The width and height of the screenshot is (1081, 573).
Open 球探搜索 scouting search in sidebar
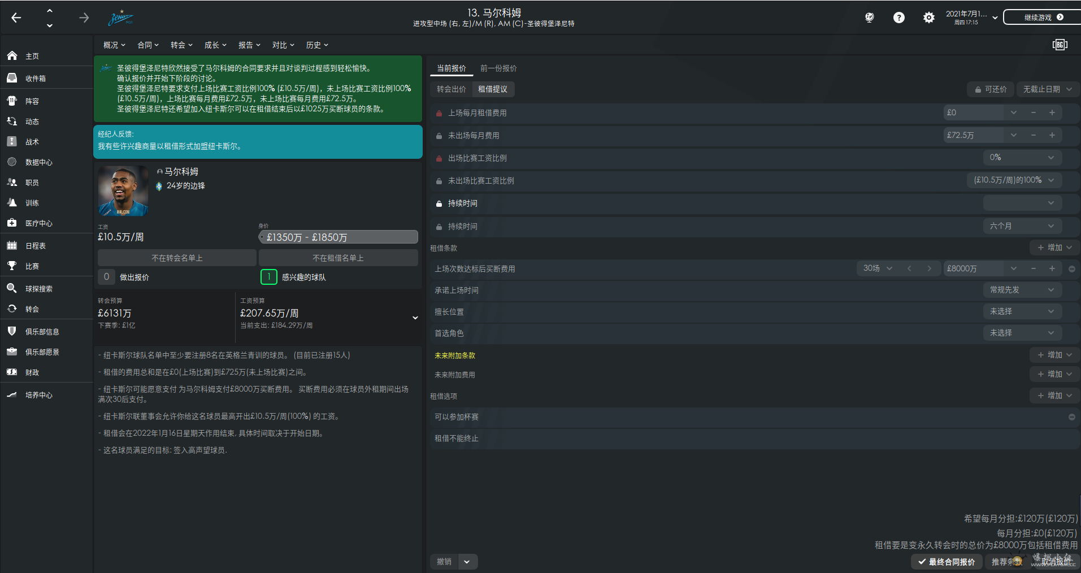pos(38,289)
